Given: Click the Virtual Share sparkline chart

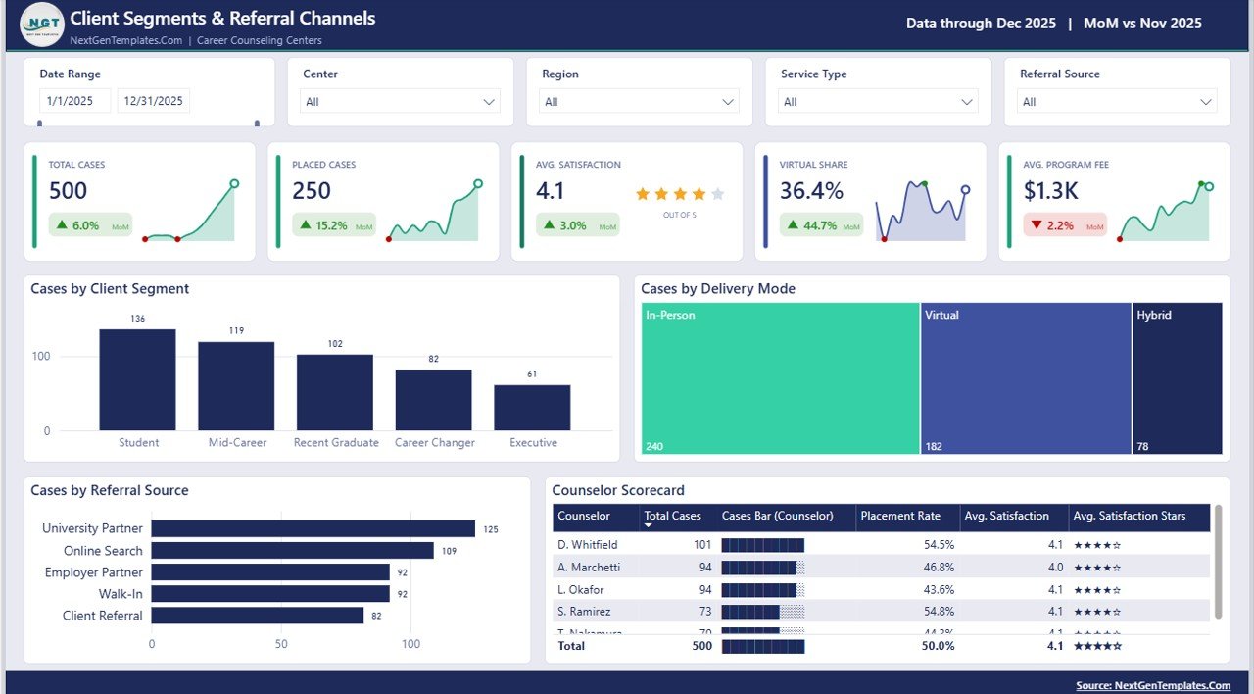Looking at the screenshot, I should click(x=922, y=211).
